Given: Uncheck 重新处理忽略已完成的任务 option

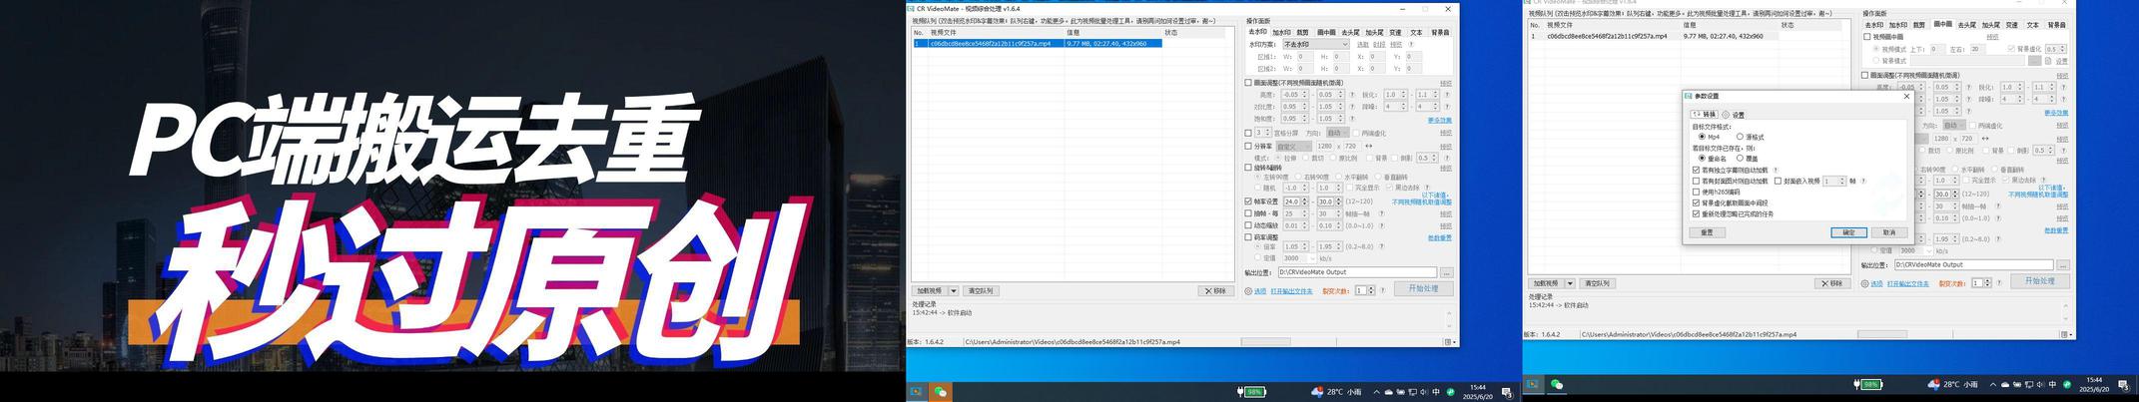Looking at the screenshot, I should [1697, 213].
